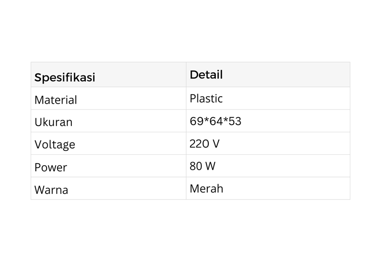The height and width of the screenshot is (254, 381).
Task: Click the W unit after 80
Action: 210,166
